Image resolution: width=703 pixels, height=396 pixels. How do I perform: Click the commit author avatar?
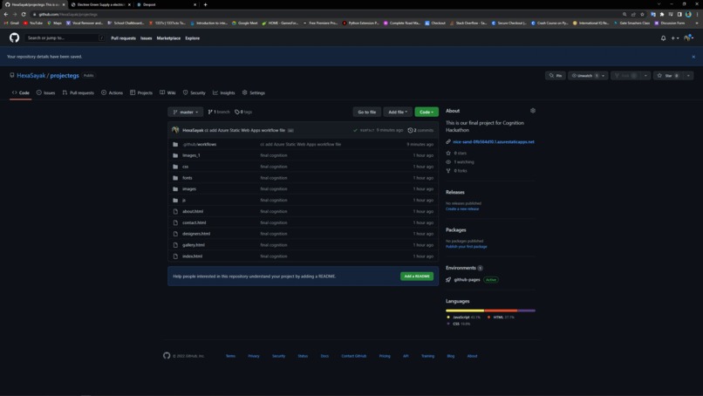[175, 130]
